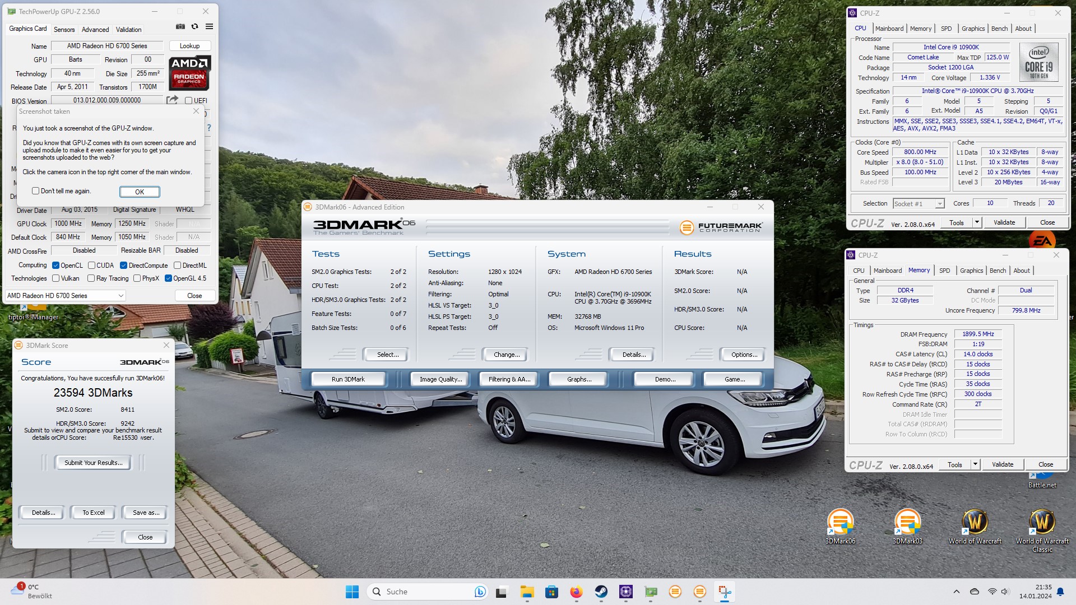This screenshot has width=1076, height=605.
Task: Open the World of Warcraft desktop shortcut
Action: click(x=975, y=527)
